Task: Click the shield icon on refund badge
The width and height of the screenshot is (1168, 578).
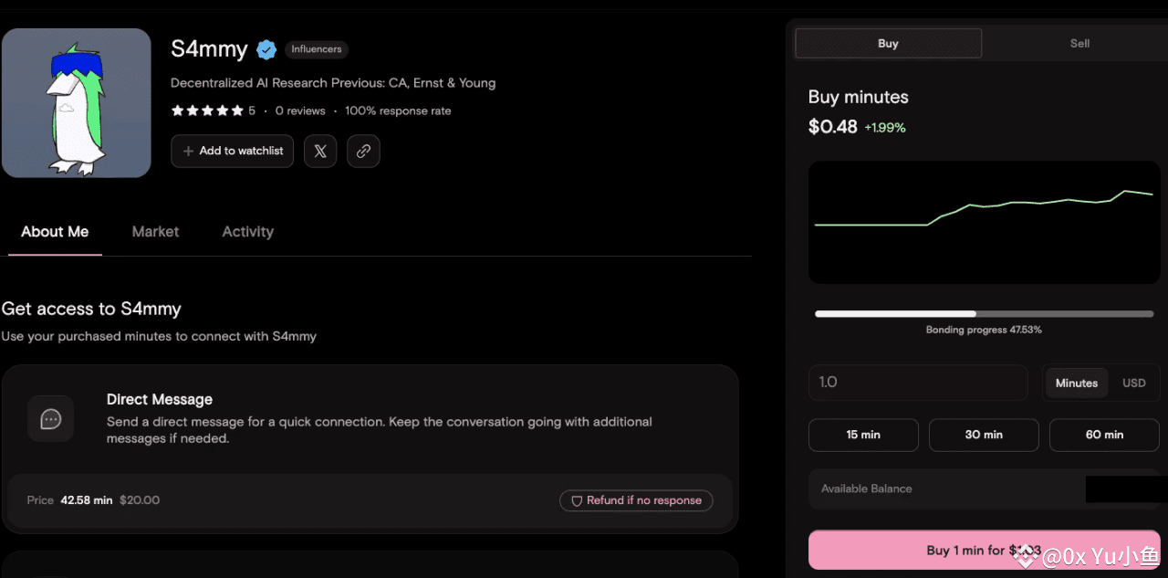Action: (x=577, y=500)
